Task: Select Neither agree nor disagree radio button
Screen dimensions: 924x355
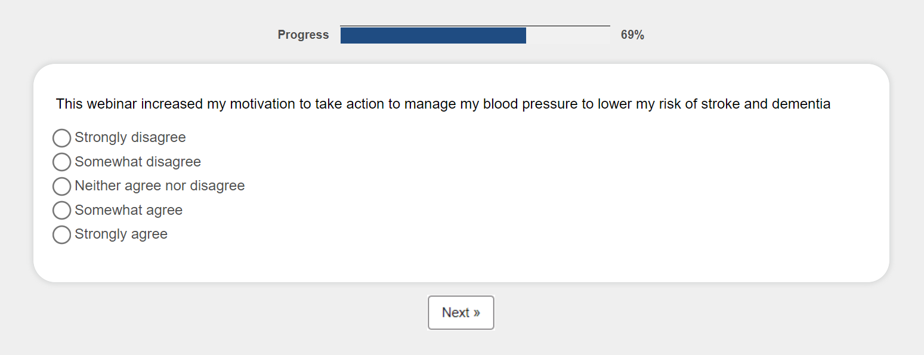Action: click(x=61, y=186)
